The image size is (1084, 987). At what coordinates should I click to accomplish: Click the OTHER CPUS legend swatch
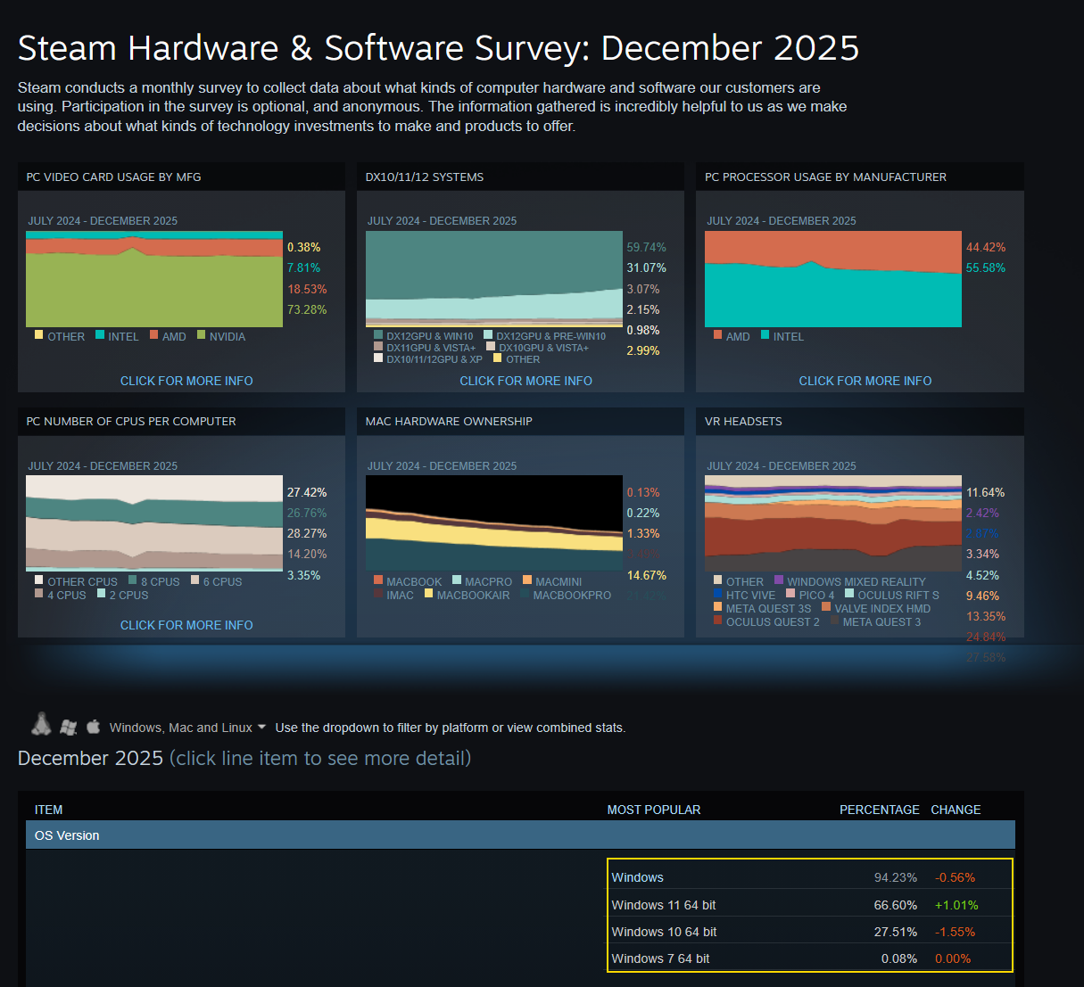(39, 580)
